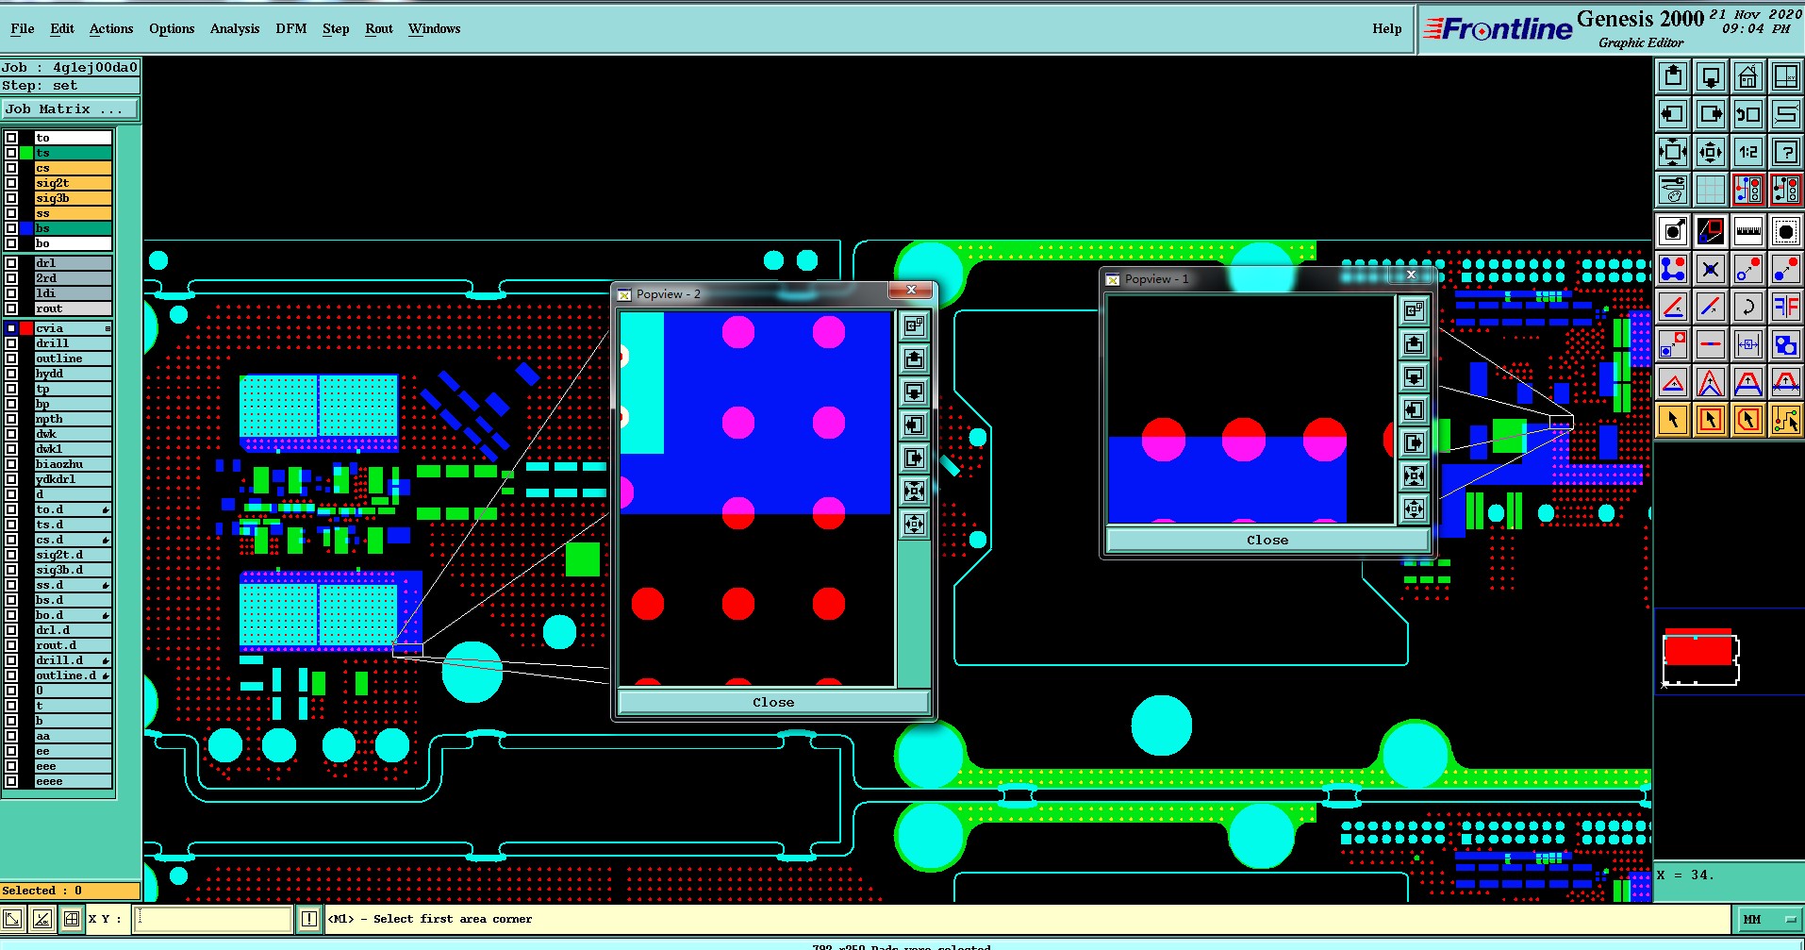The width and height of the screenshot is (1805, 950).
Task: Toggle the 'bs' layer checkbox
Action: tap(11, 228)
